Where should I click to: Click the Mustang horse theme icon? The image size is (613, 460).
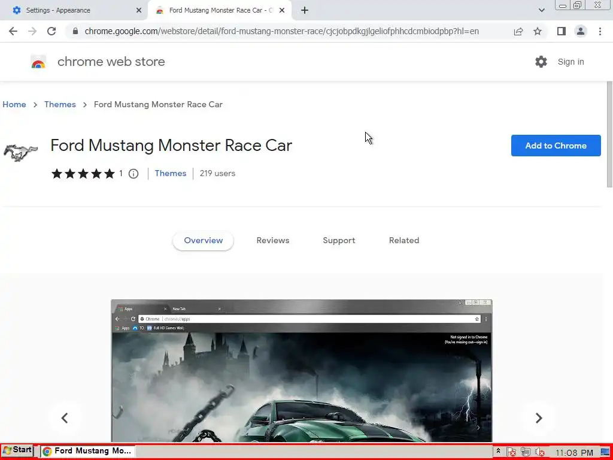coord(21,153)
